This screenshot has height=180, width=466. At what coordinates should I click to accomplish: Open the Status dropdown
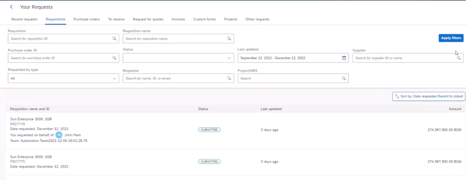178,58
